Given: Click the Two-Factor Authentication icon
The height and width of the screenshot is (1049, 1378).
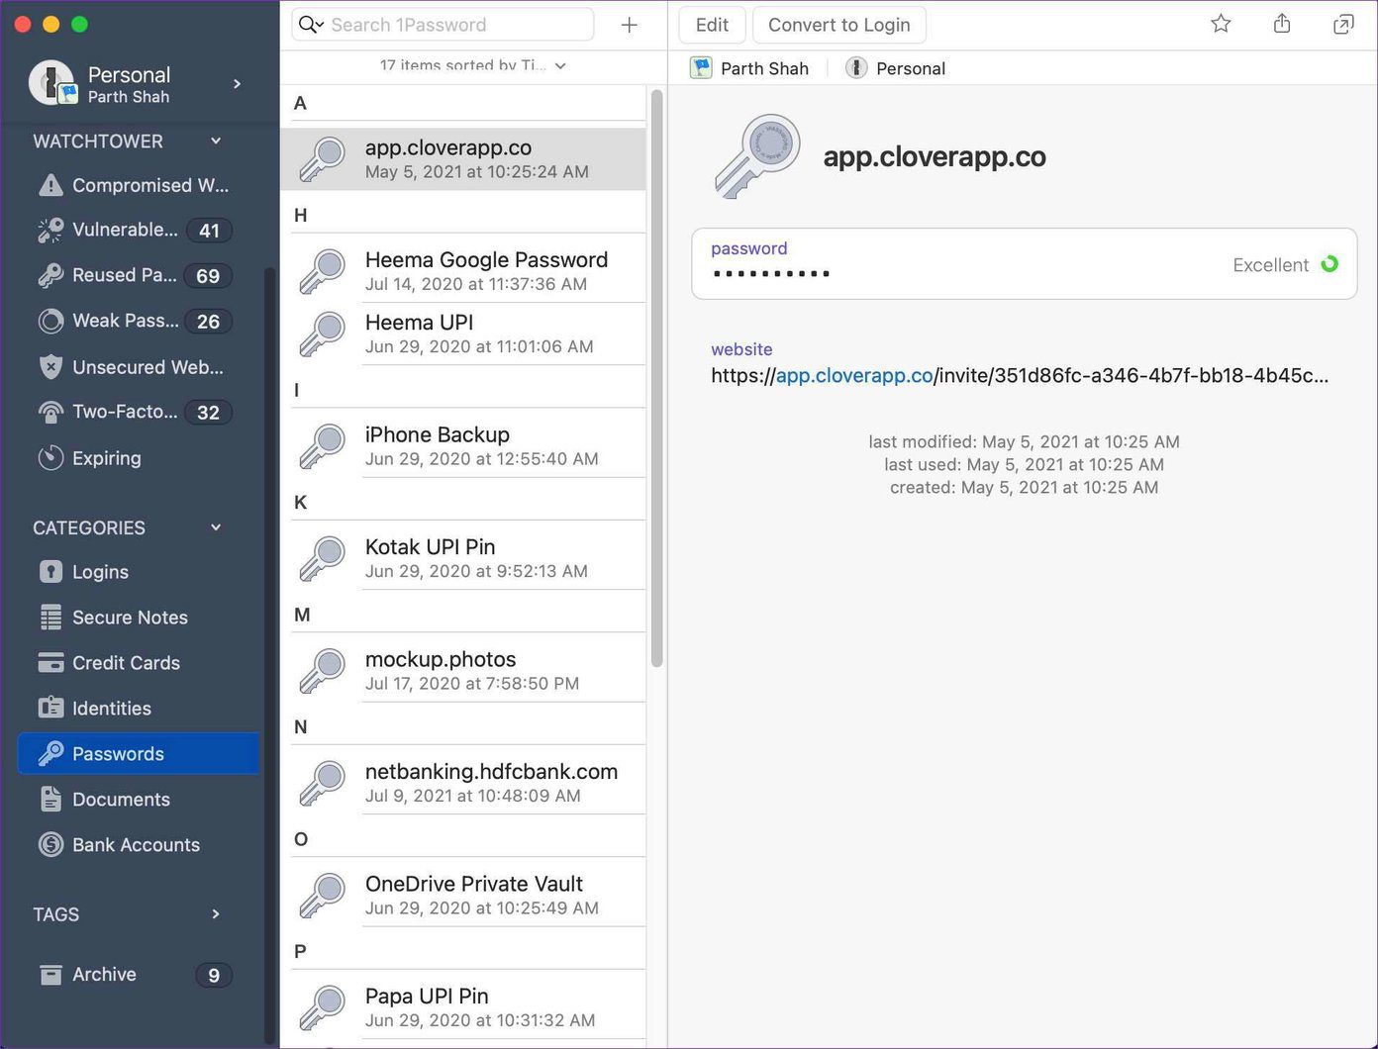Looking at the screenshot, I should pyautogui.click(x=50, y=412).
